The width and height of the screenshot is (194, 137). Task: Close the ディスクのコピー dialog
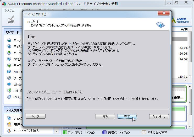click(x=164, y=13)
